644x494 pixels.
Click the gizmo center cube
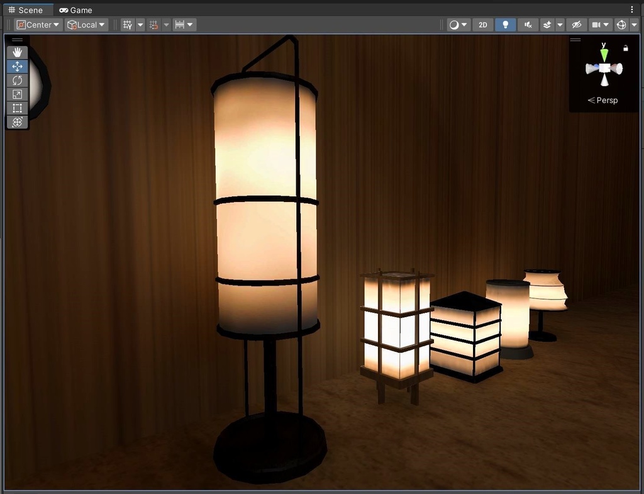pos(604,69)
